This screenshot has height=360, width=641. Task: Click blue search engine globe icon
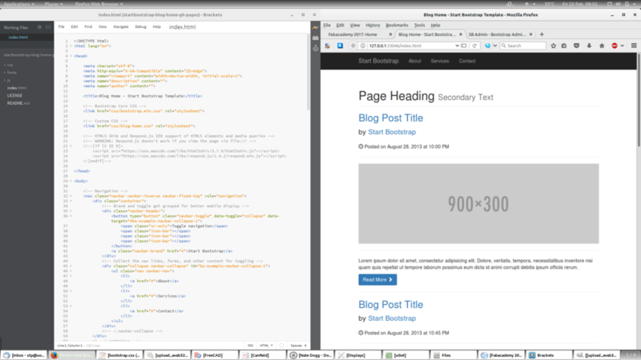(x=487, y=46)
